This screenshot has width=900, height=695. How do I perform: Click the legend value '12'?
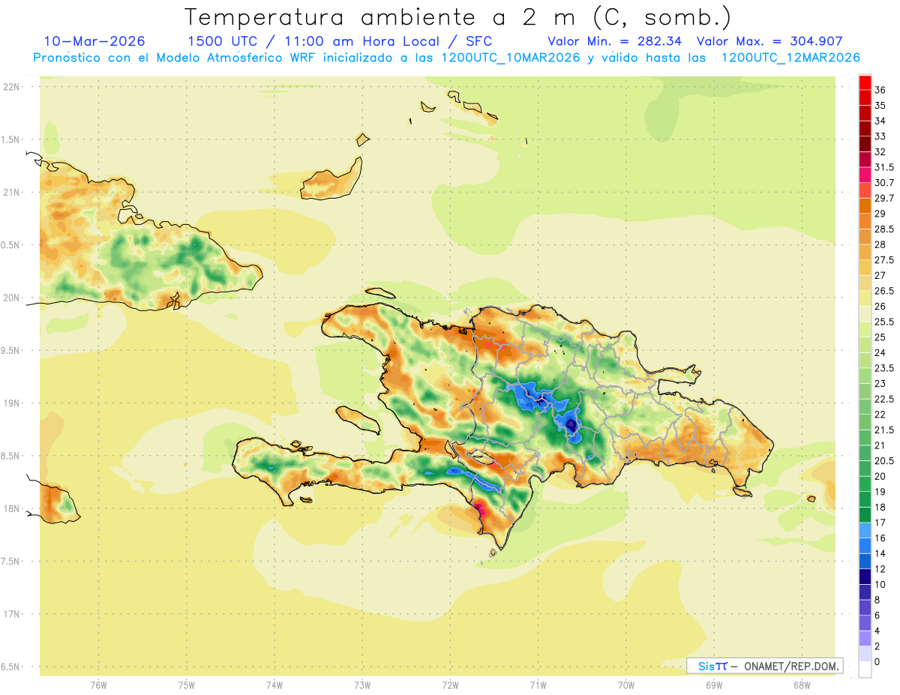(x=880, y=568)
